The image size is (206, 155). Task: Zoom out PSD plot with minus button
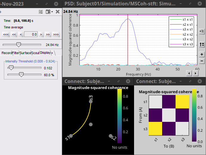click(x=202, y=61)
